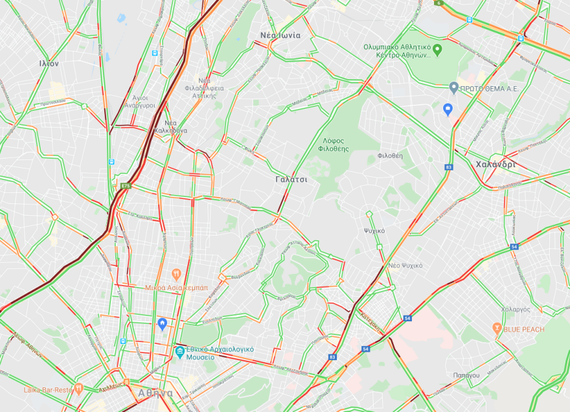Screen dimensions: 570x412
Task: Click the Νέο Ψυχικό neighborhood label
Action: [405, 266]
